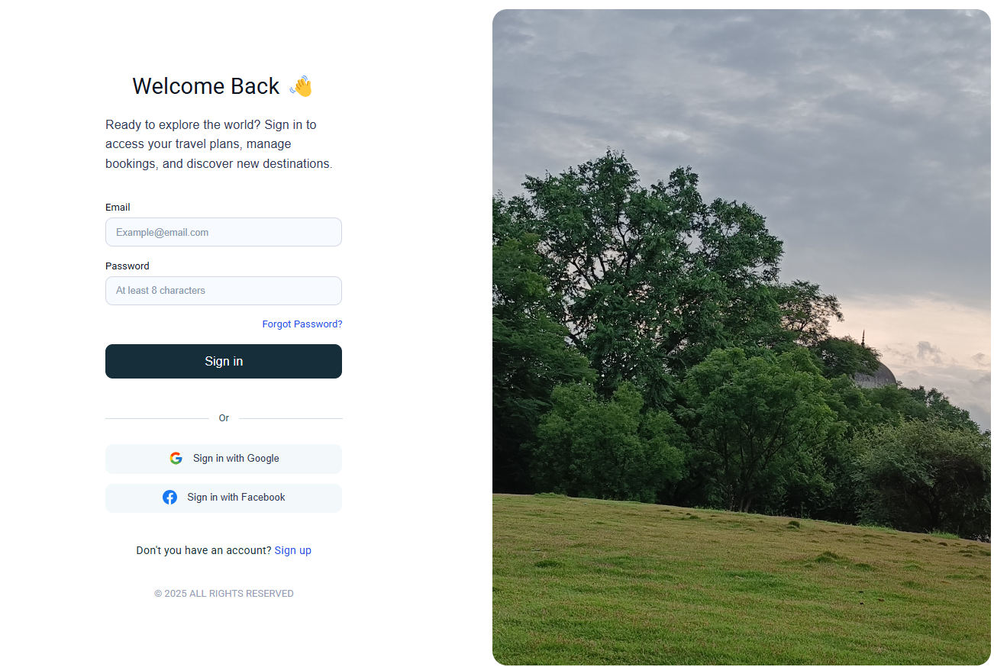Click the Email field label

point(118,208)
